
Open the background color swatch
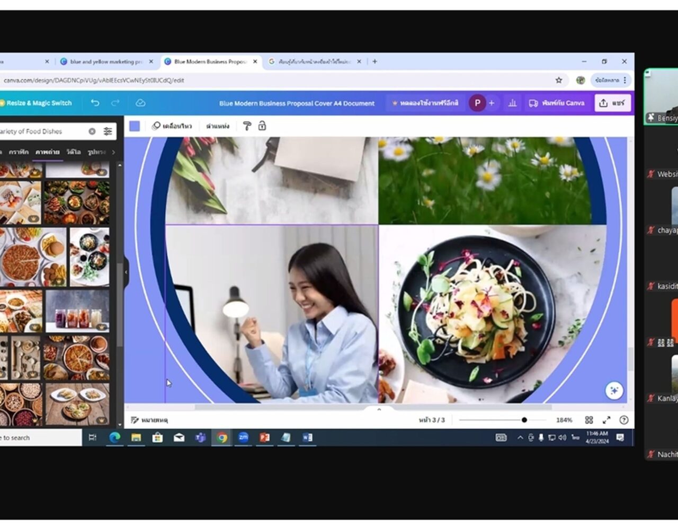click(x=135, y=126)
